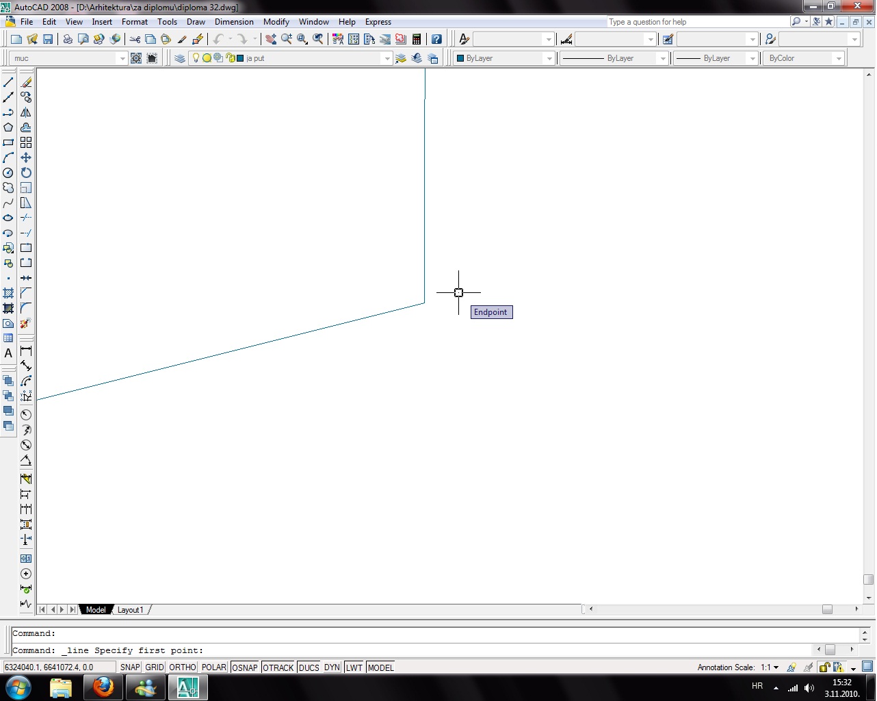877x701 pixels.
Task: Select the Circle draw tool
Action: coord(8,173)
